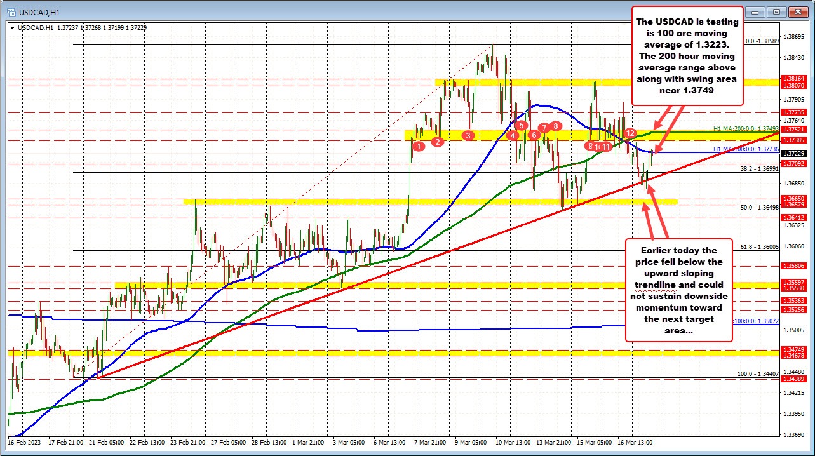The image size is (815, 456).
Task: Select the paired markers 9, 10 and 11
Action: [598, 146]
